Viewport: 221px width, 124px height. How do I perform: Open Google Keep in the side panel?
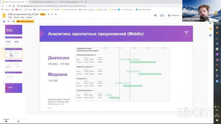[210, 29]
